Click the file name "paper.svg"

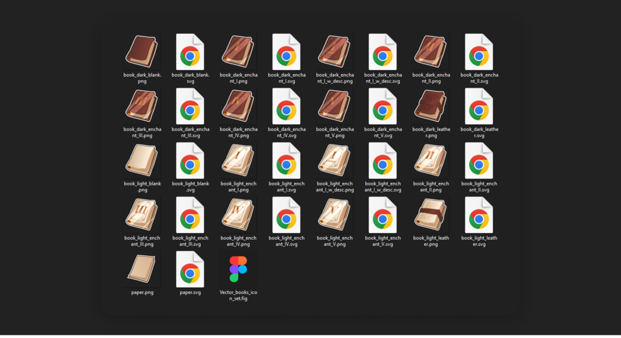click(x=190, y=292)
